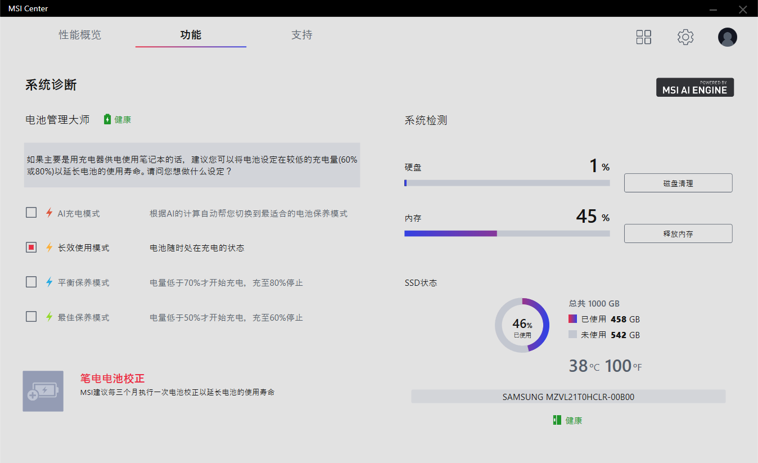Viewport: 758px width, 463px height.
Task: Click the SSD health status icon
Action: coord(557,420)
